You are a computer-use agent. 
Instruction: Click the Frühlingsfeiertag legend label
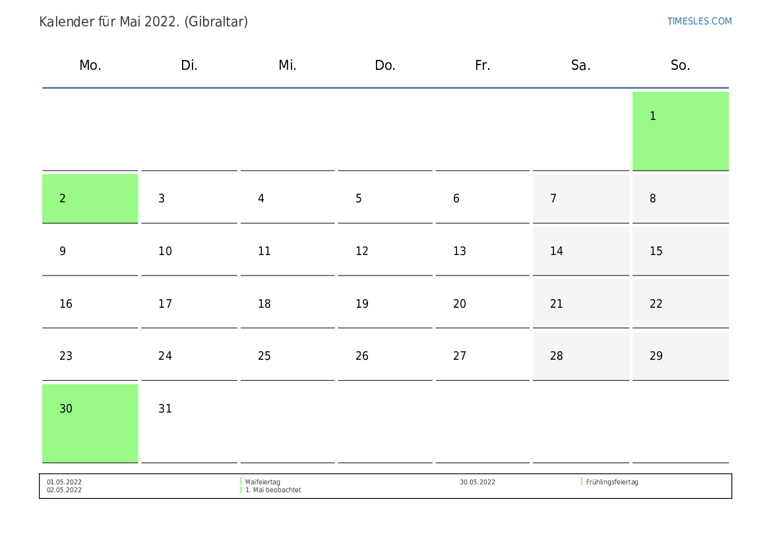611,482
